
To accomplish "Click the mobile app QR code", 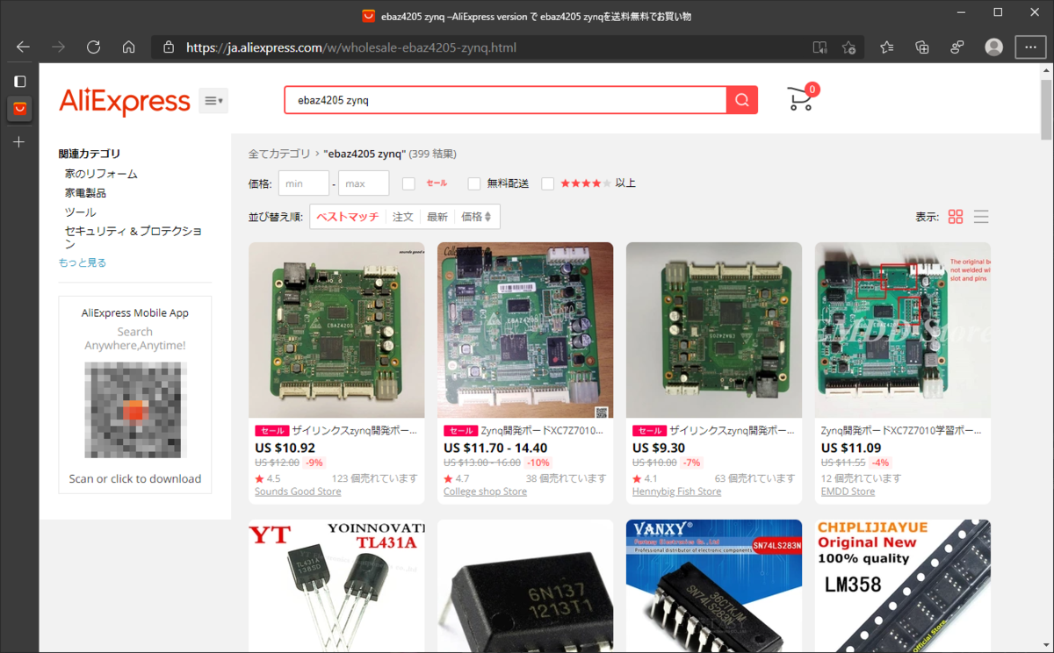I will [x=134, y=409].
